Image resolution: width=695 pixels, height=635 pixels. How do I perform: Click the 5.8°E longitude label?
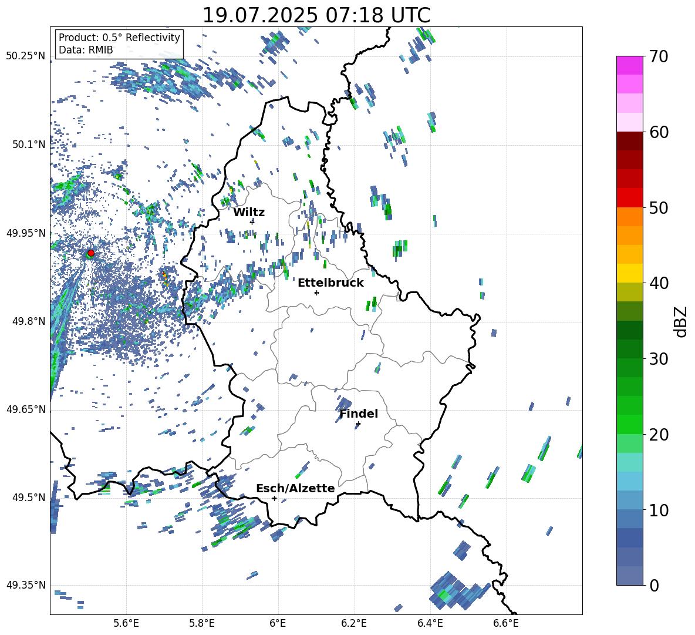click(202, 623)
